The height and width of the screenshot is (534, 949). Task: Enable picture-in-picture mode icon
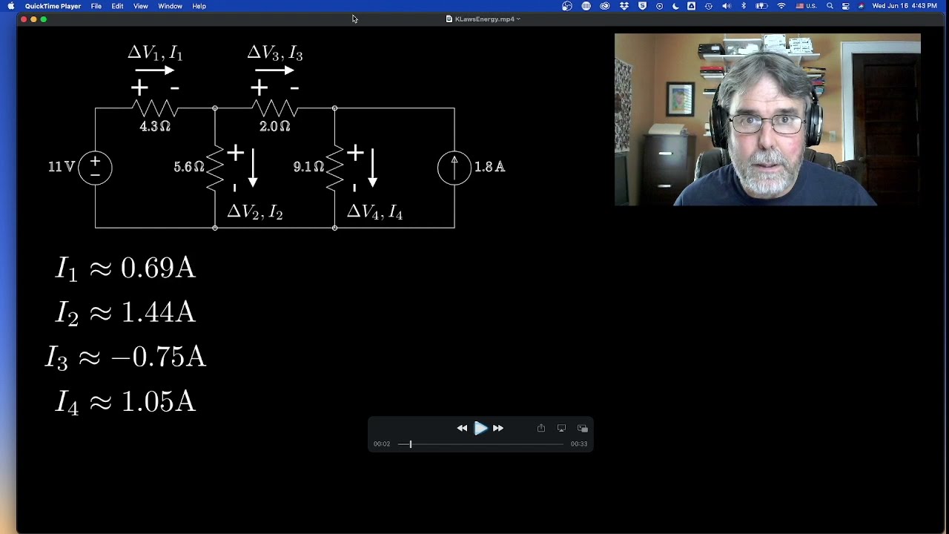tap(583, 428)
